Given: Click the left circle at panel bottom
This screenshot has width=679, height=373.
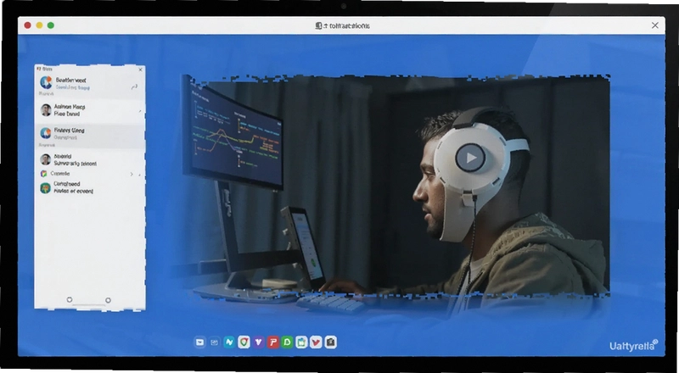Looking at the screenshot, I should pyautogui.click(x=70, y=300).
